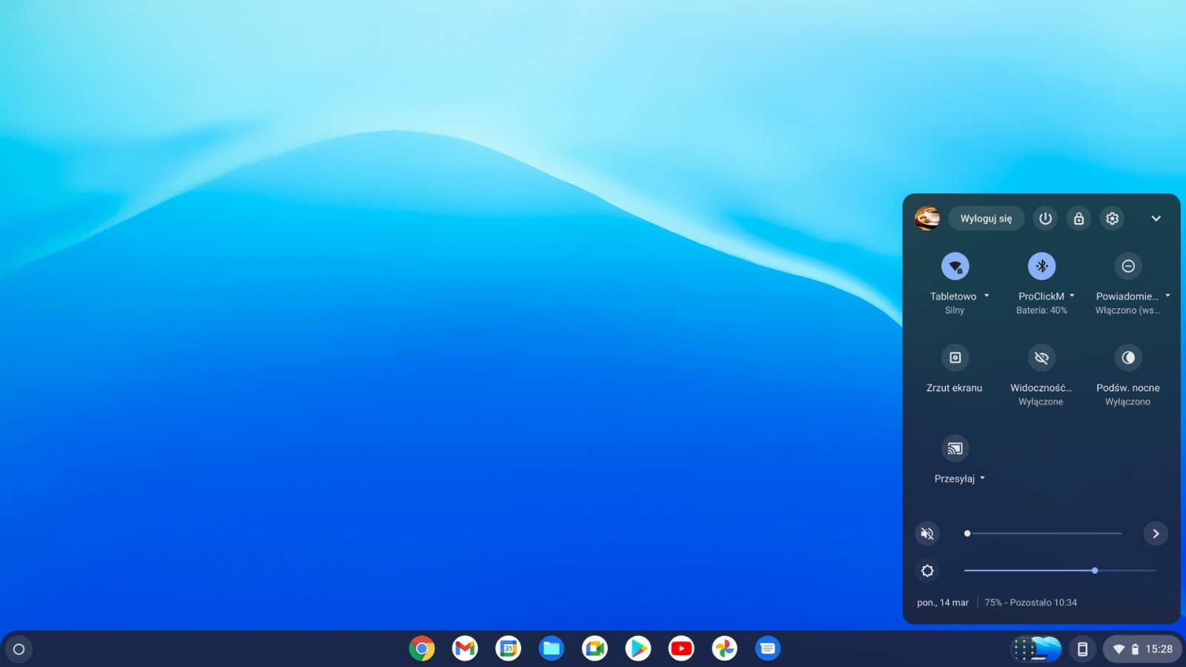Click the user avatar picture

(927, 219)
